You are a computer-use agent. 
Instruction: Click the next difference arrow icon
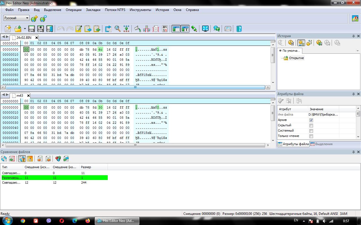pyautogui.click(x=48, y=159)
